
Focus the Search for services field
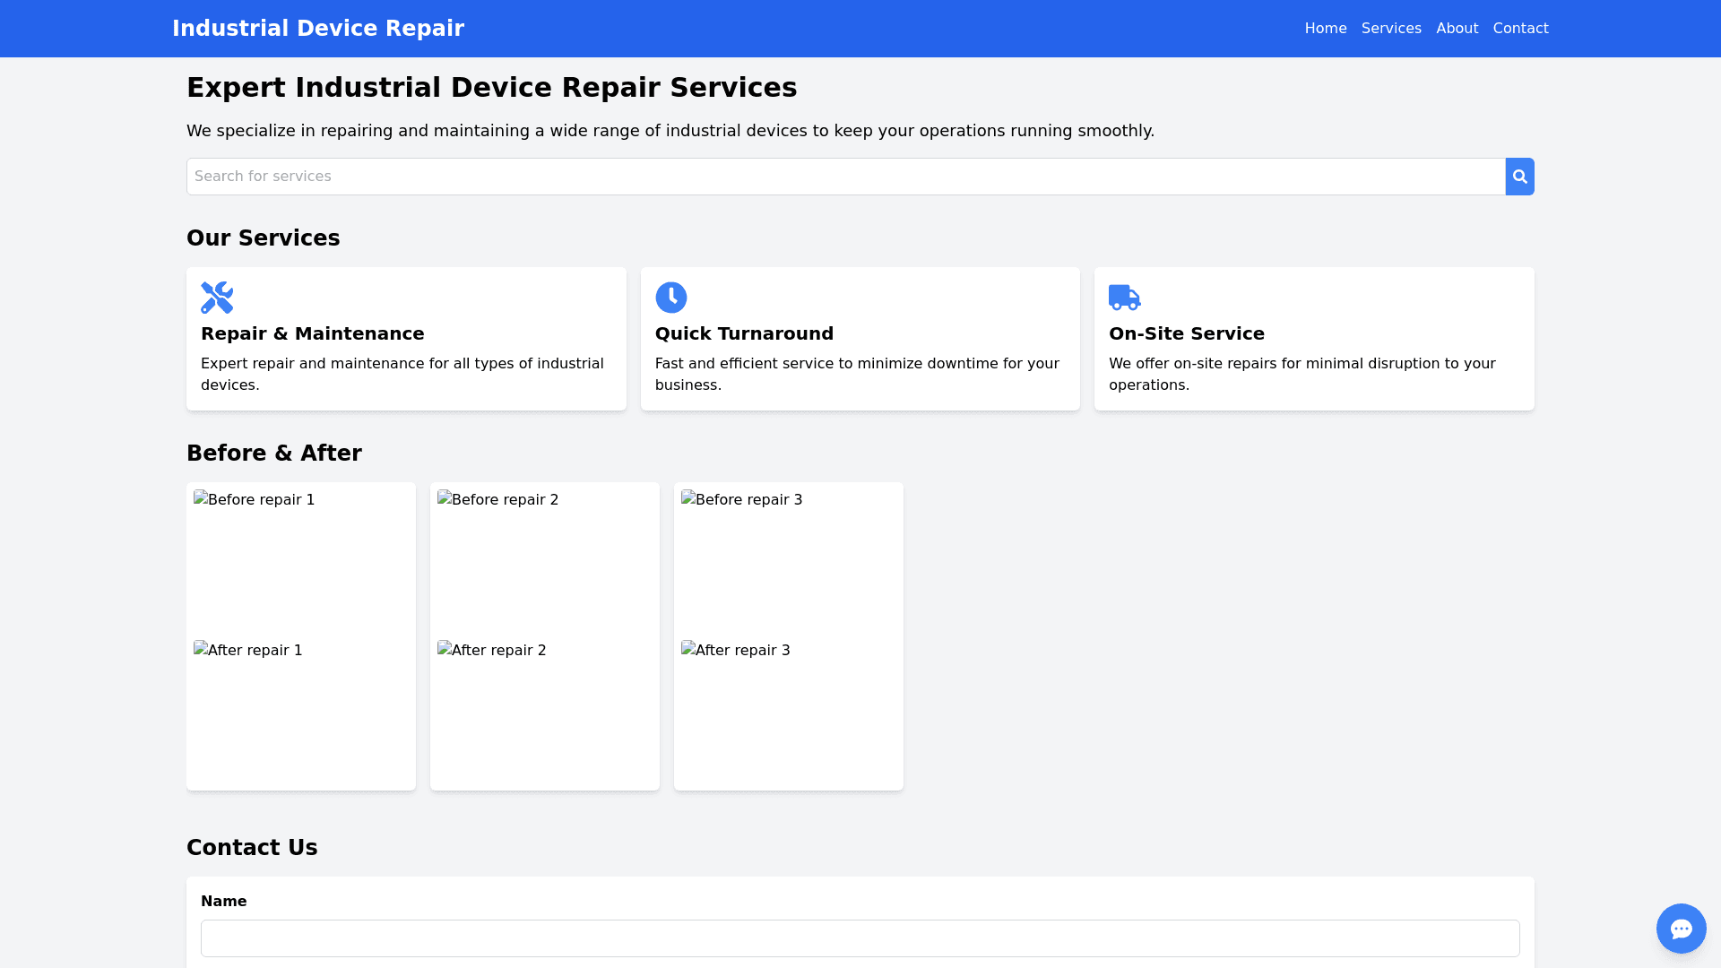845,177
